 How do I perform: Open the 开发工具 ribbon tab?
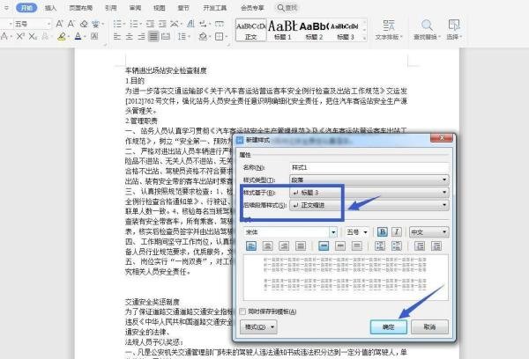[215, 7]
